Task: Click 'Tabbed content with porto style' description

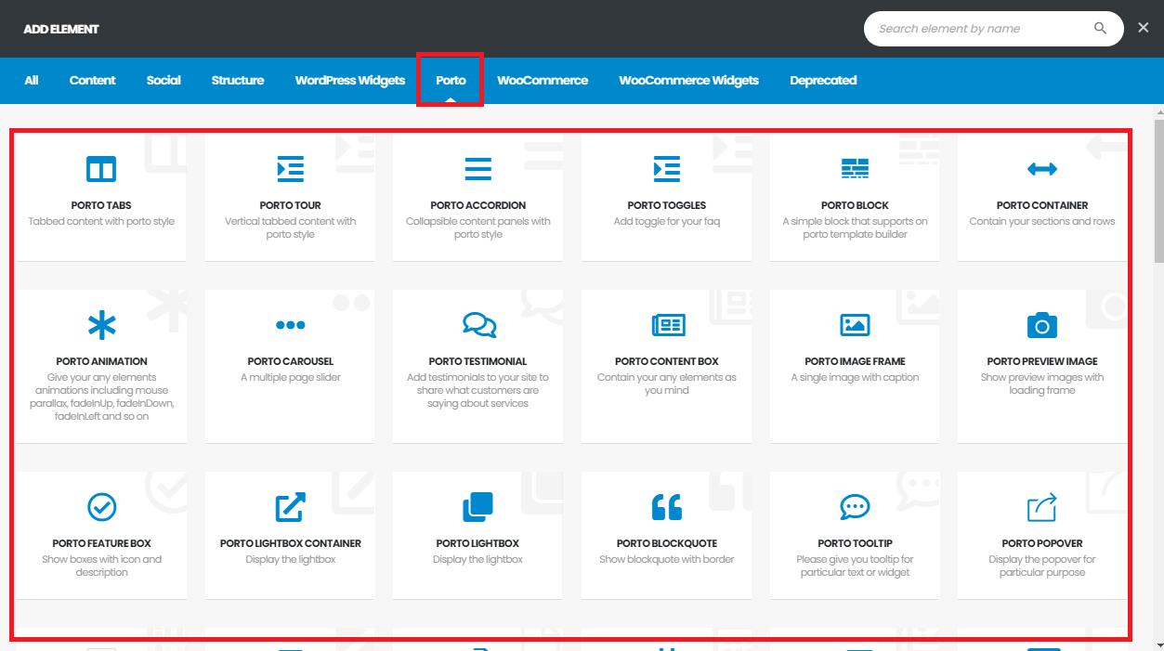Action: (x=101, y=221)
